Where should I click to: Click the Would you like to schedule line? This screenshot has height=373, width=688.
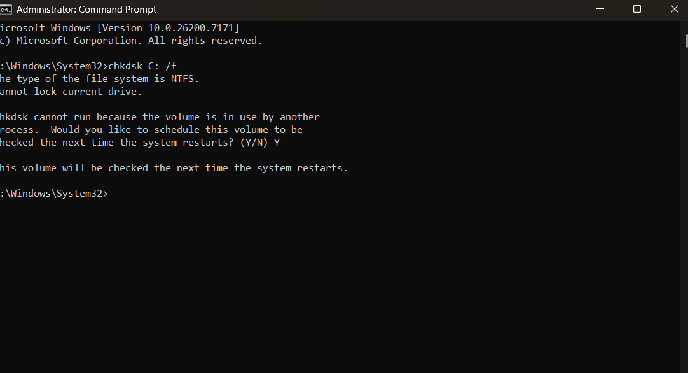tap(151, 130)
